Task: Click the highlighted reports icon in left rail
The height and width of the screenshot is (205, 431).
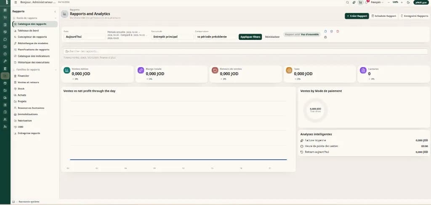Action: coord(5,76)
